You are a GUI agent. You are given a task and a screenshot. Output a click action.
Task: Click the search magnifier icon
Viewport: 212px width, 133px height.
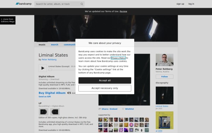pos(82,4)
